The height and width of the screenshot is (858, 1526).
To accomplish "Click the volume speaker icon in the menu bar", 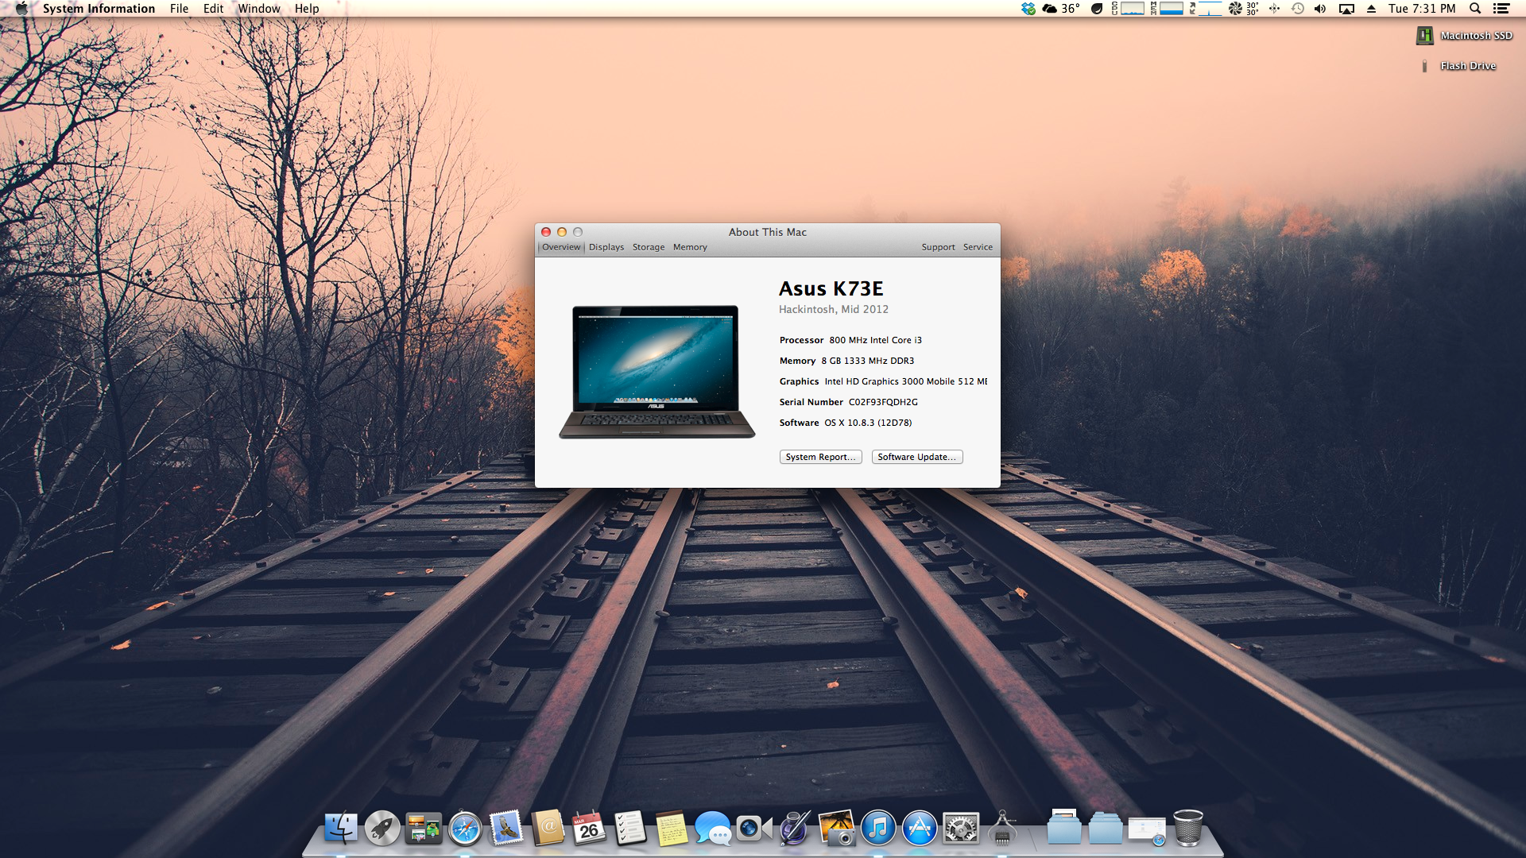I will point(1320,9).
